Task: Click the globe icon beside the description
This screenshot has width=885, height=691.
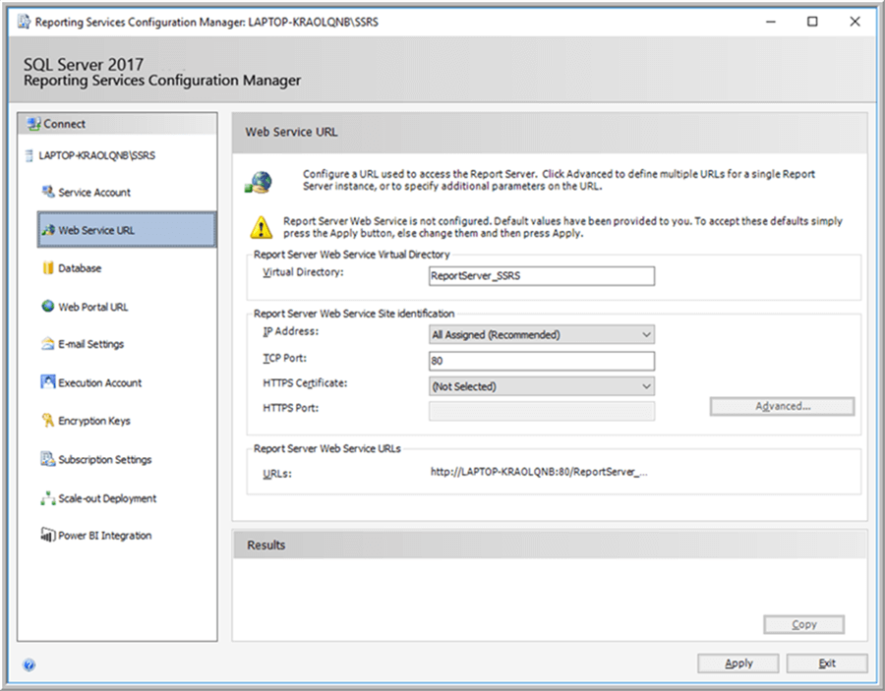Action: [x=259, y=182]
